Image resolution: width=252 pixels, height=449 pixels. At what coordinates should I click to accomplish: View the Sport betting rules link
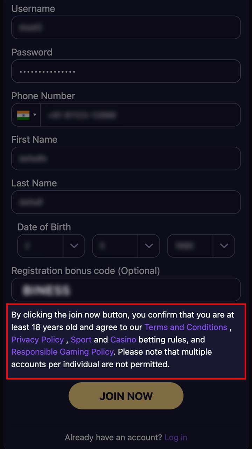tap(81, 340)
